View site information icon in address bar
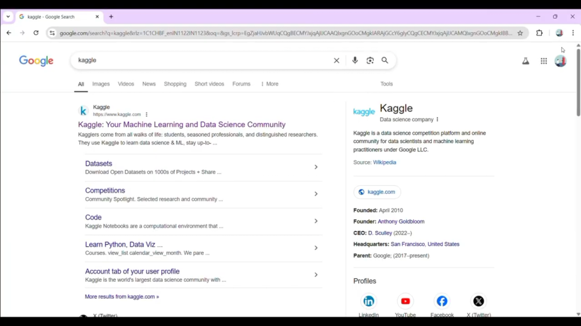The image size is (581, 326). click(52, 33)
